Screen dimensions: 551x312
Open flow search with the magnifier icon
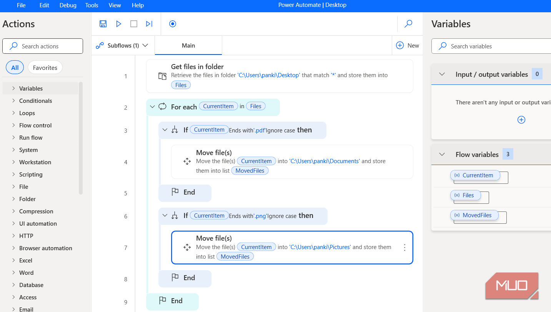tap(408, 24)
